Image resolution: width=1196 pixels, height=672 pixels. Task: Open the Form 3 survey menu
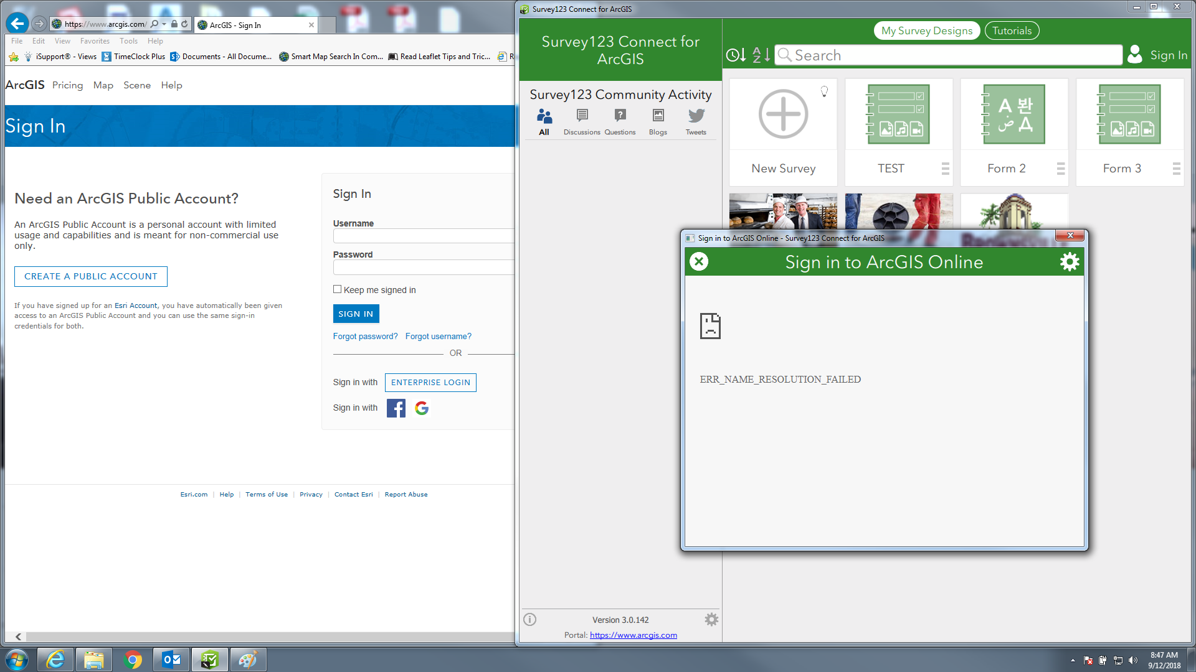(1176, 169)
